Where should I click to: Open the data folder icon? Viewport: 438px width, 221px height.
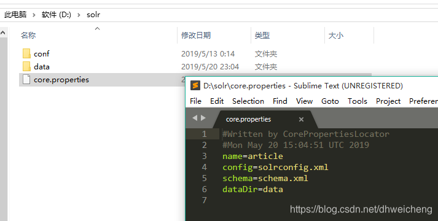tap(26, 67)
